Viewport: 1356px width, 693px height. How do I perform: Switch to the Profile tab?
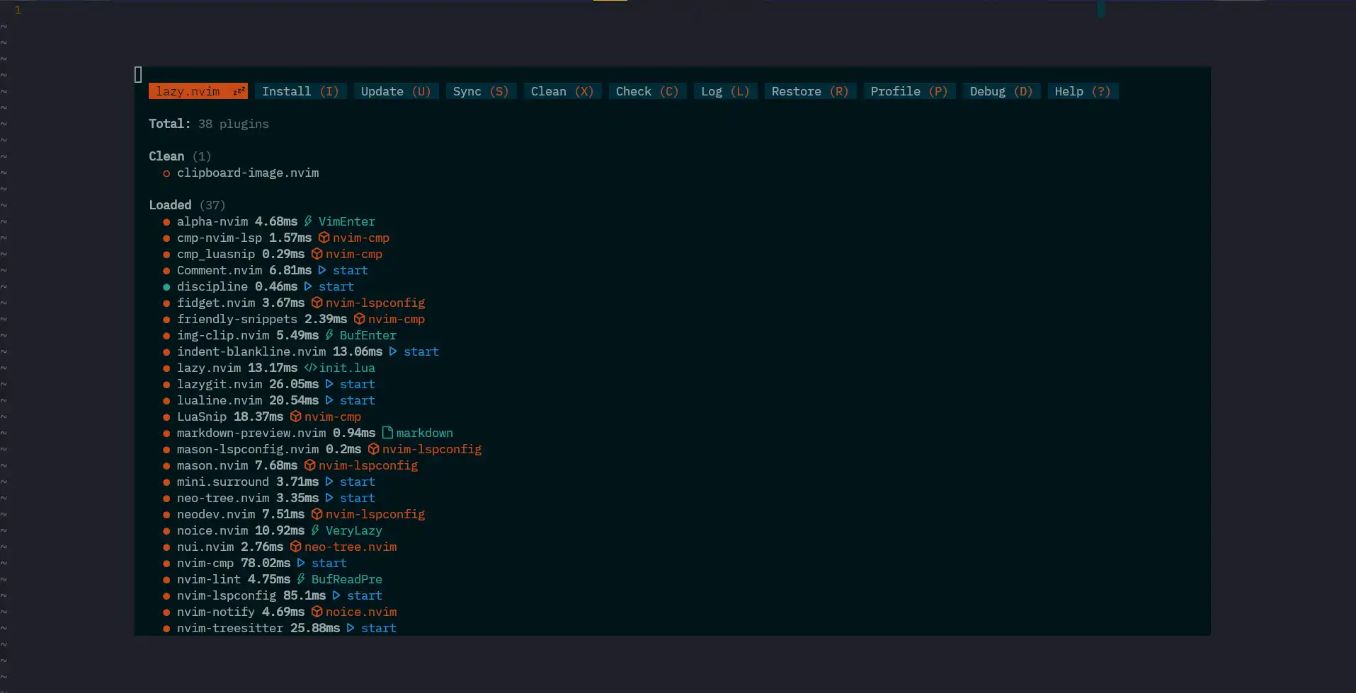(908, 91)
